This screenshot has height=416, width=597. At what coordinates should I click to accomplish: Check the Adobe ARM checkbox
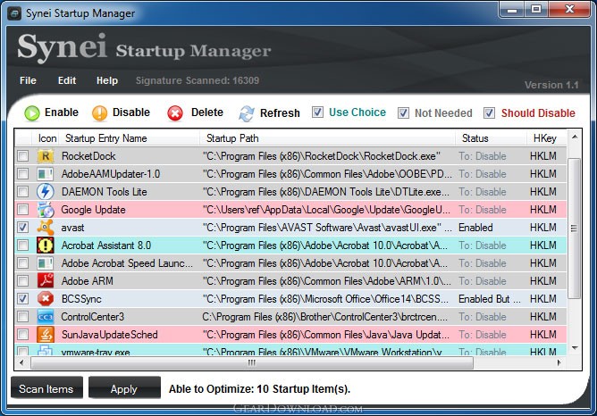click(x=23, y=281)
